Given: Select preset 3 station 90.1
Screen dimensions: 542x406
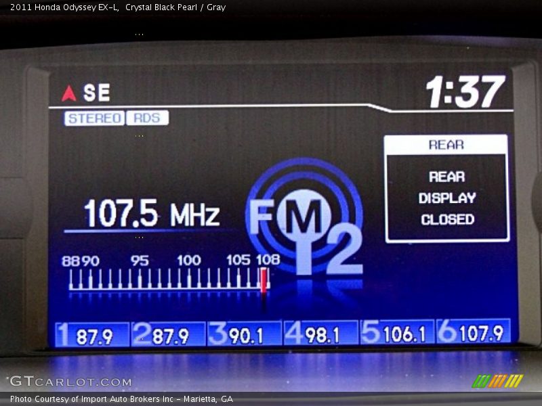Looking at the screenshot, I should 245,333.
